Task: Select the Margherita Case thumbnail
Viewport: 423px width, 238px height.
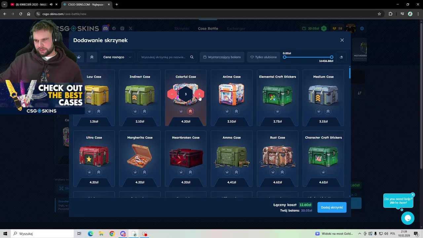Action: [140, 155]
